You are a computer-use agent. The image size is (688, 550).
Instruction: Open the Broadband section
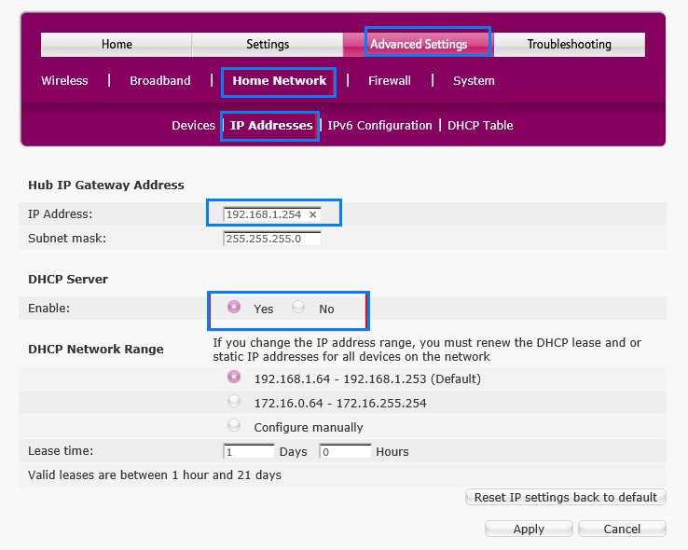pyautogui.click(x=160, y=81)
